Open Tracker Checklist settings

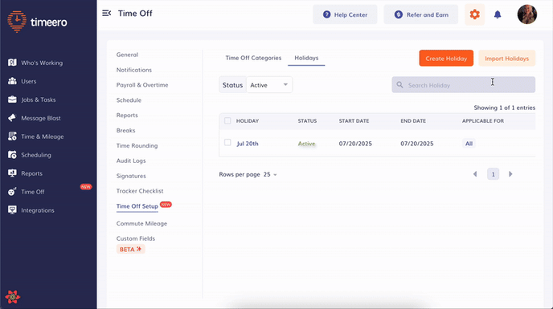click(140, 191)
